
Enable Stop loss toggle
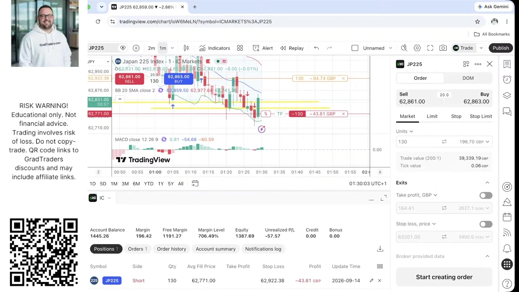[x=486, y=224]
